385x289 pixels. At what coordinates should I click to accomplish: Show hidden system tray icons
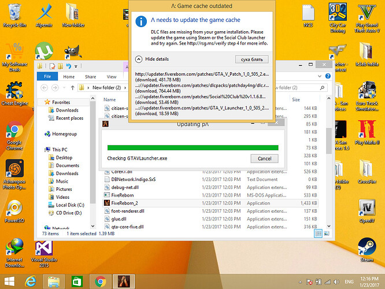[300, 282]
